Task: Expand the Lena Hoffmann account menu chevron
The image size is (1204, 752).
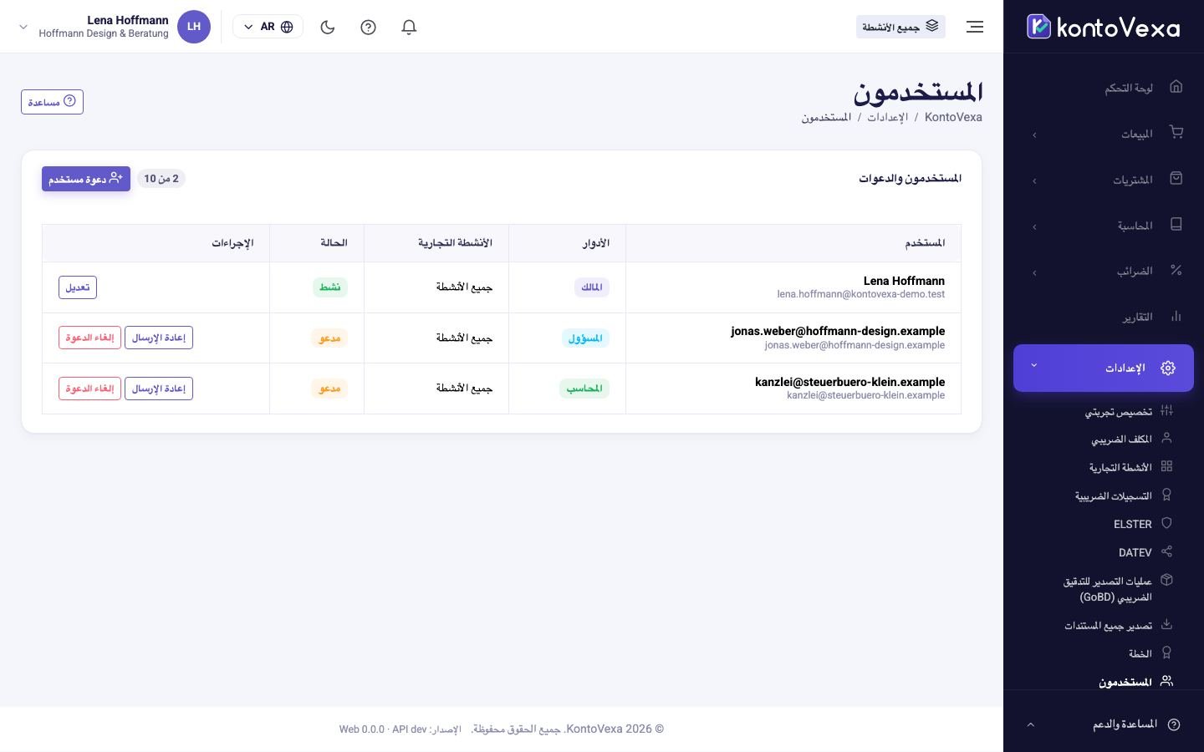Action: tap(23, 27)
